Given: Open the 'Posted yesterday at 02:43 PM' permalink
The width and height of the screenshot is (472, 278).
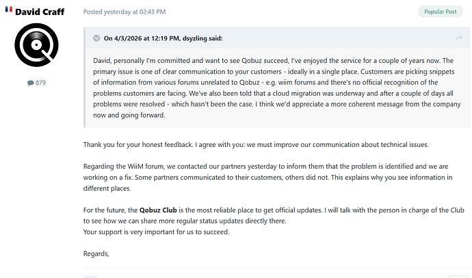Looking at the screenshot, I should click(124, 12).
